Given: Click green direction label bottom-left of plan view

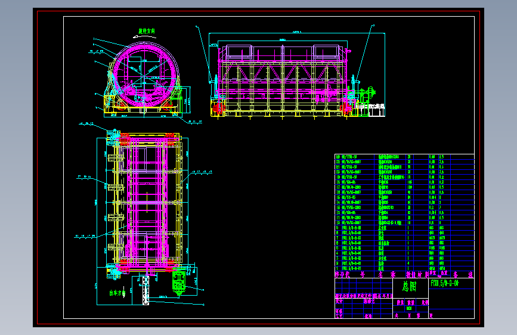Looking at the screenshot, I should [117, 293].
